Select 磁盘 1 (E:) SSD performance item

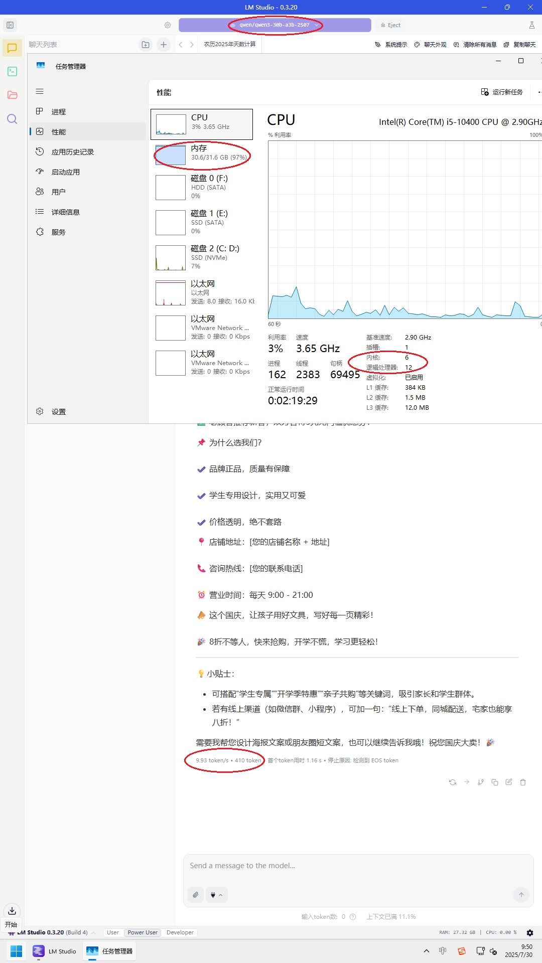click(x=202, y=222)
